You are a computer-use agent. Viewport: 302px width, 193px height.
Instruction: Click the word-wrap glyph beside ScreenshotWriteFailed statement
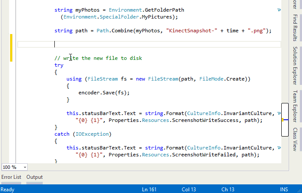[x=278, y=148]
